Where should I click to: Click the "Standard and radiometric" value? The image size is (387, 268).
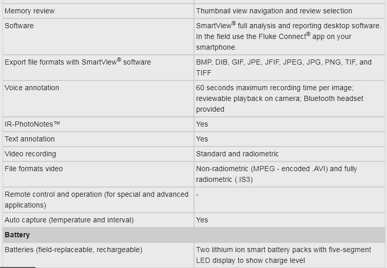pyautogui.click(x=237, y=154)
